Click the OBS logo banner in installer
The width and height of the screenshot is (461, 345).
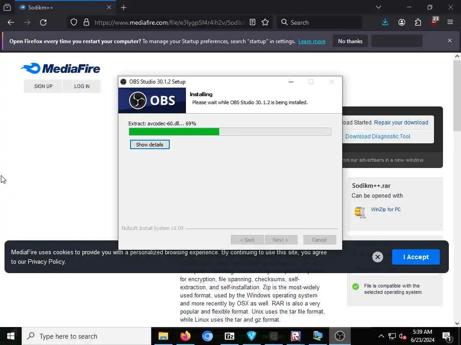tap(152, 100)
